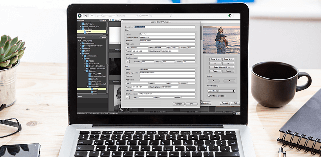
Task: Select the files folder in Navigator
Action: coord(94,92)
